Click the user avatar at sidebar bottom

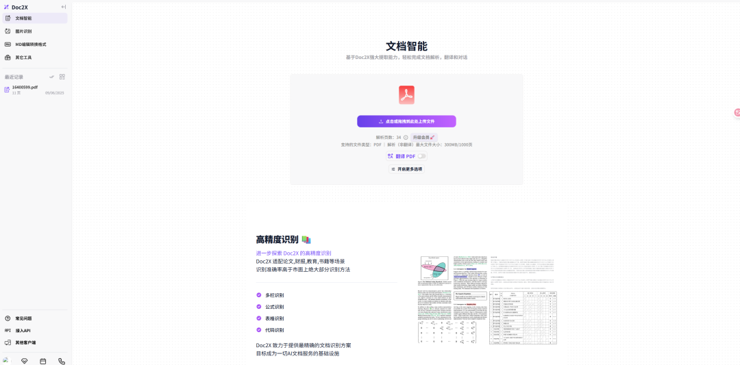coord(6,361)
